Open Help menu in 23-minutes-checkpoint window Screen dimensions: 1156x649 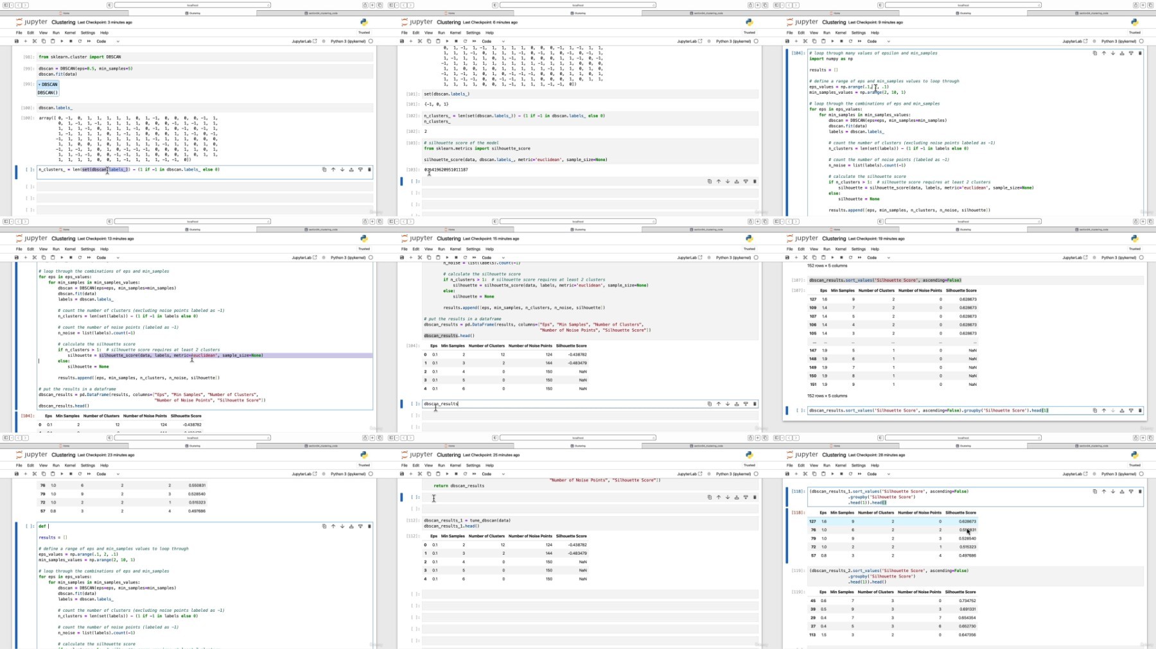tap(104, 465)
